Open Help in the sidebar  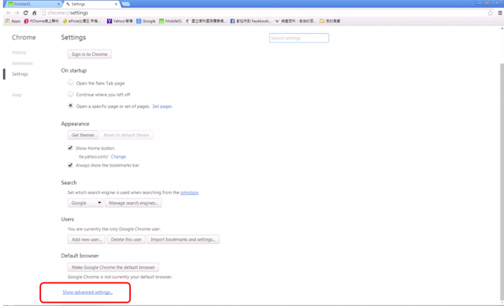coord(17,95)
